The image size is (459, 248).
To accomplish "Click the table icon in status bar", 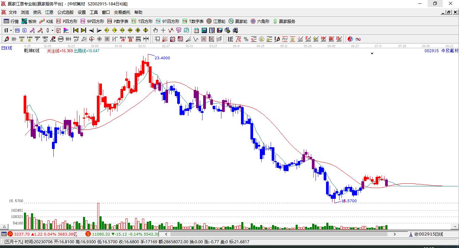I will pyautogui.click(x=4, y=234).
